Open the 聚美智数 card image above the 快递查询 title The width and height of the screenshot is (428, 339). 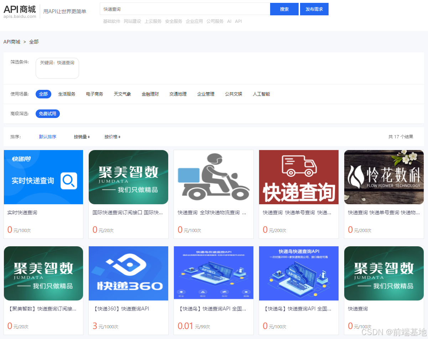(384, 273)
